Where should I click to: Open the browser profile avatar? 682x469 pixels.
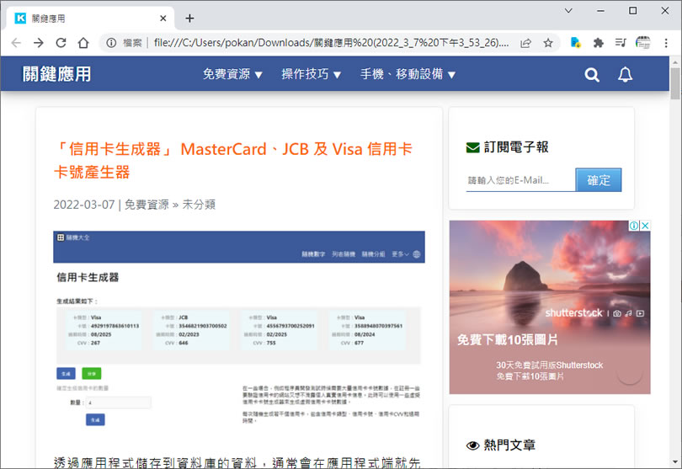(x=643, y=43)
